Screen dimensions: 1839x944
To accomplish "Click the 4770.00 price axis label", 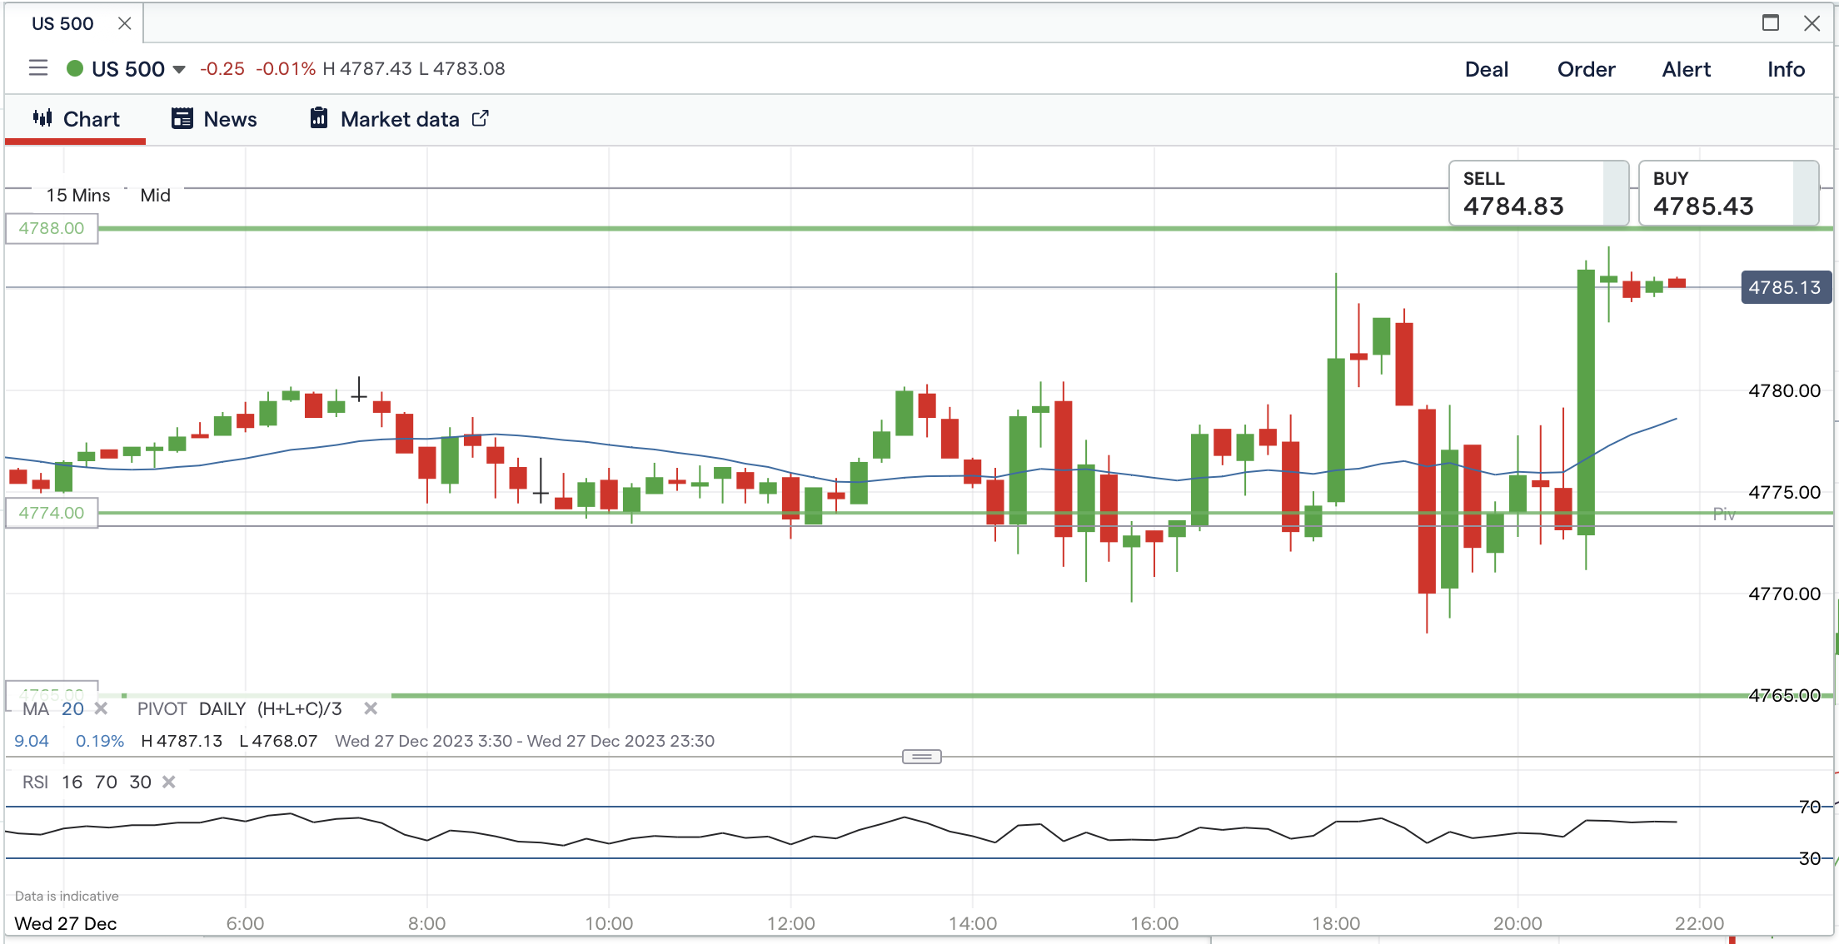I will (x=1785, y=594).
